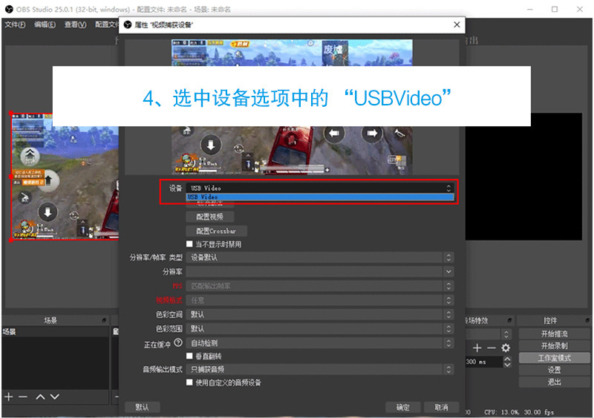Open 设置 from the controls panel
The image size is (594, 418).
(554, 370)
